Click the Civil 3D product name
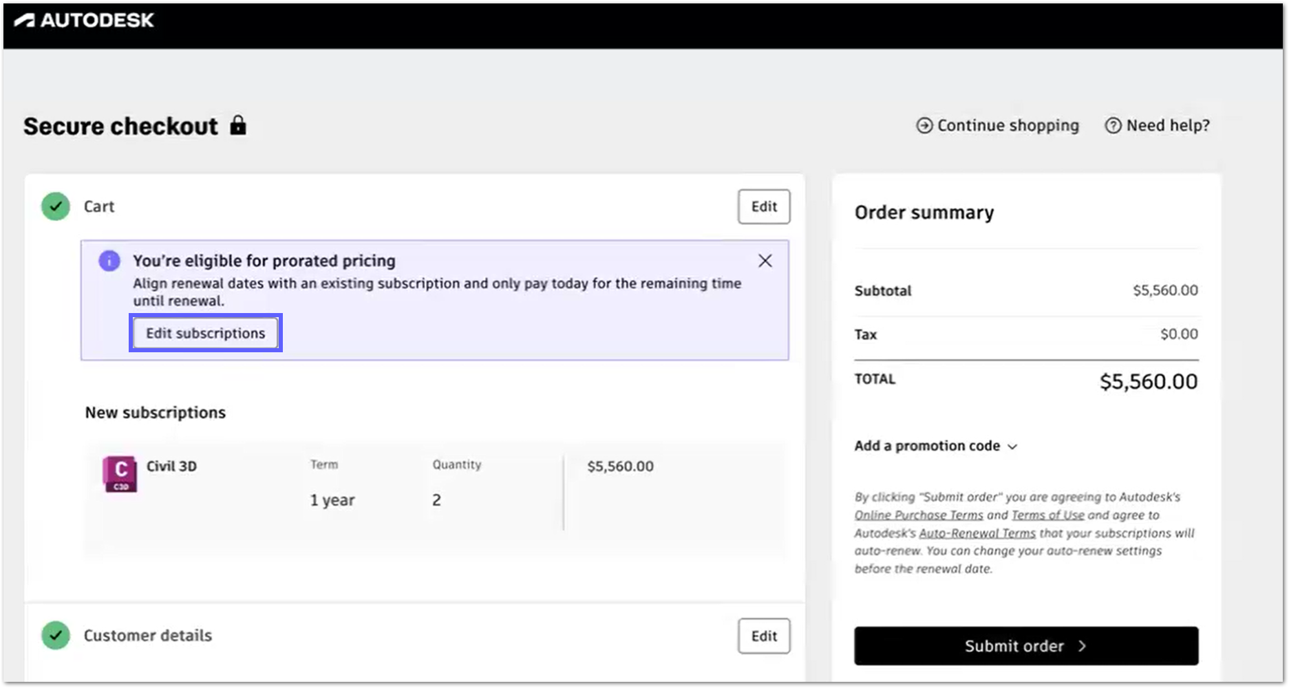This screenshot has height=688, width=1289. point(171,466)
